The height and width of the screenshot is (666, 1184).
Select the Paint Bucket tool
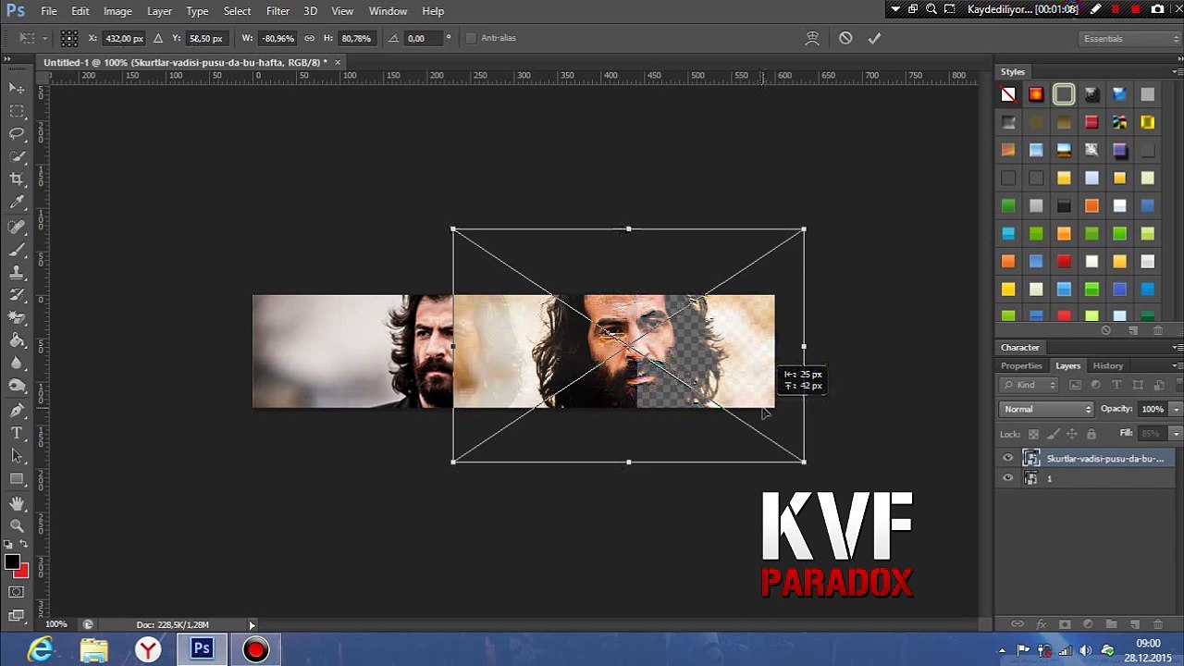click(17, 341)
